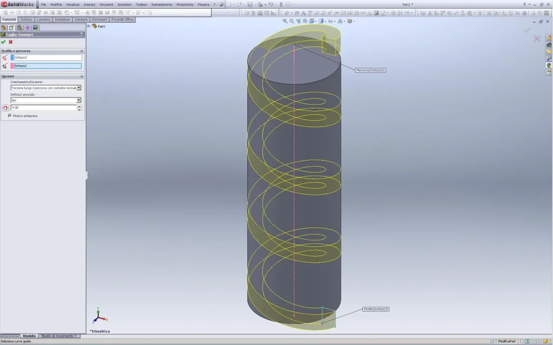This screenshot has height=345, width=553.
Task: Open the Studio di movimento 1 tab
Action: pos(58,336)
